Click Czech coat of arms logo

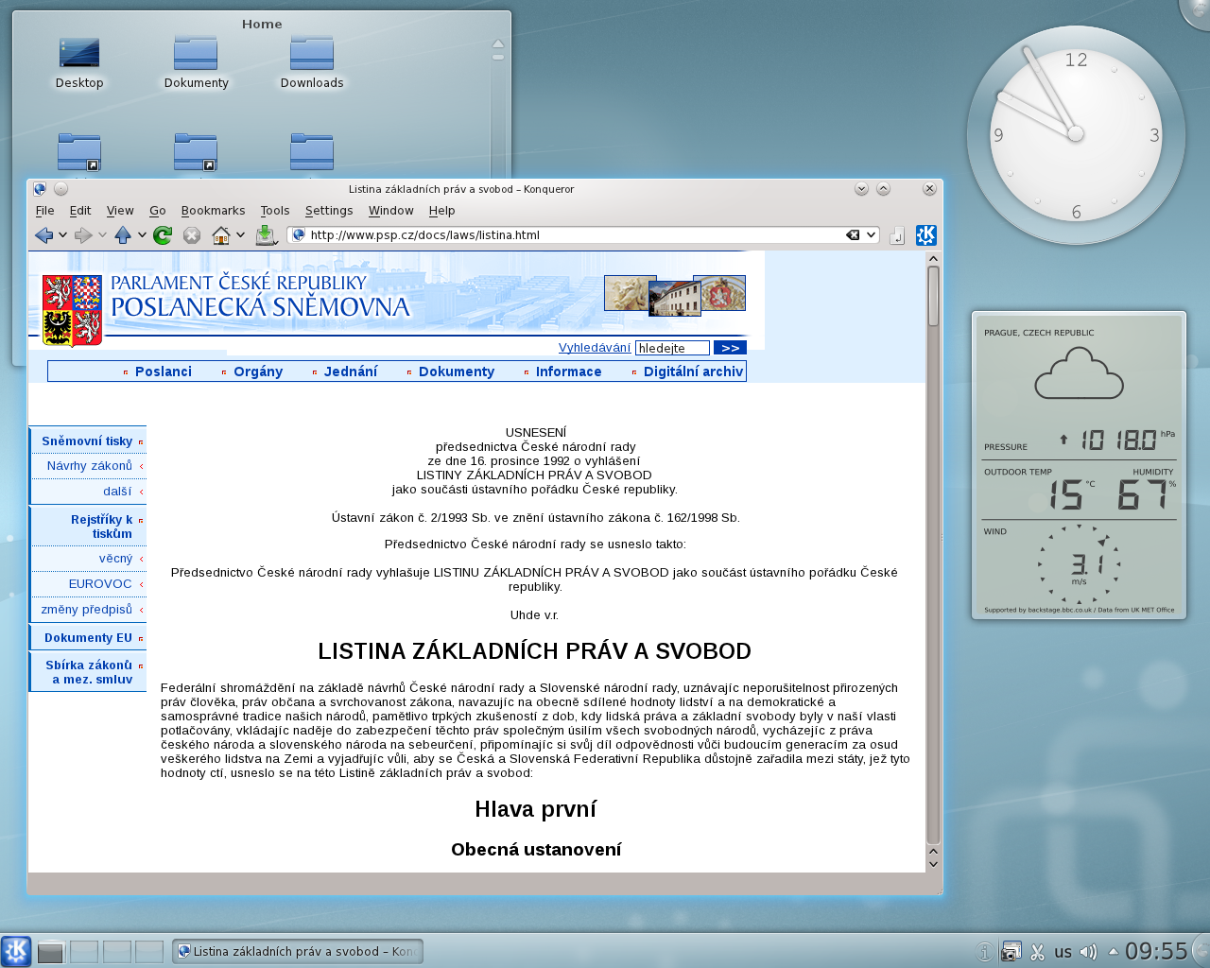(72, 311)
